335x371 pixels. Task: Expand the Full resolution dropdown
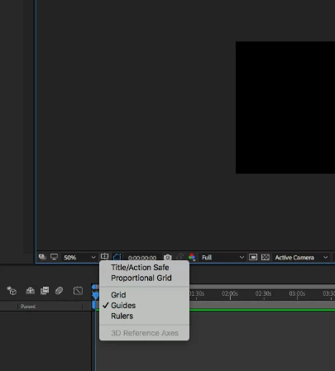223,258
